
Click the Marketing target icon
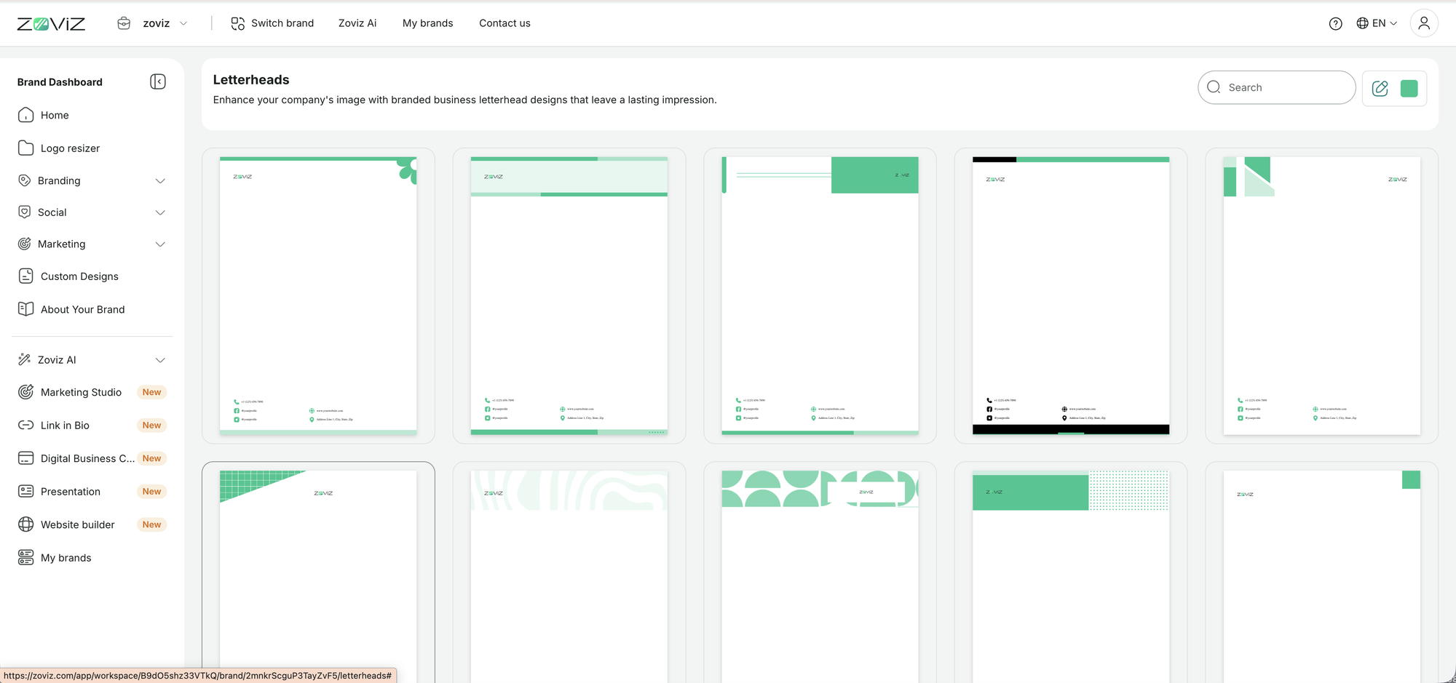click(25, 244)
